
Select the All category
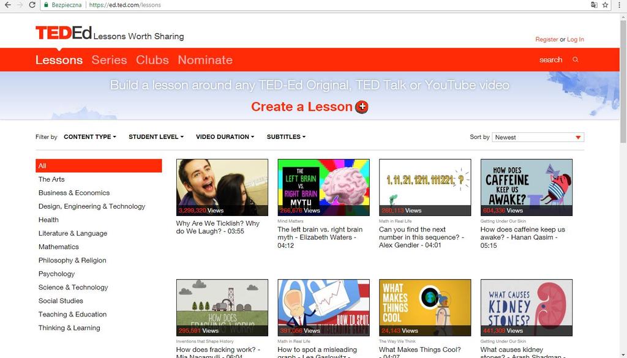[x=99, y=166]
